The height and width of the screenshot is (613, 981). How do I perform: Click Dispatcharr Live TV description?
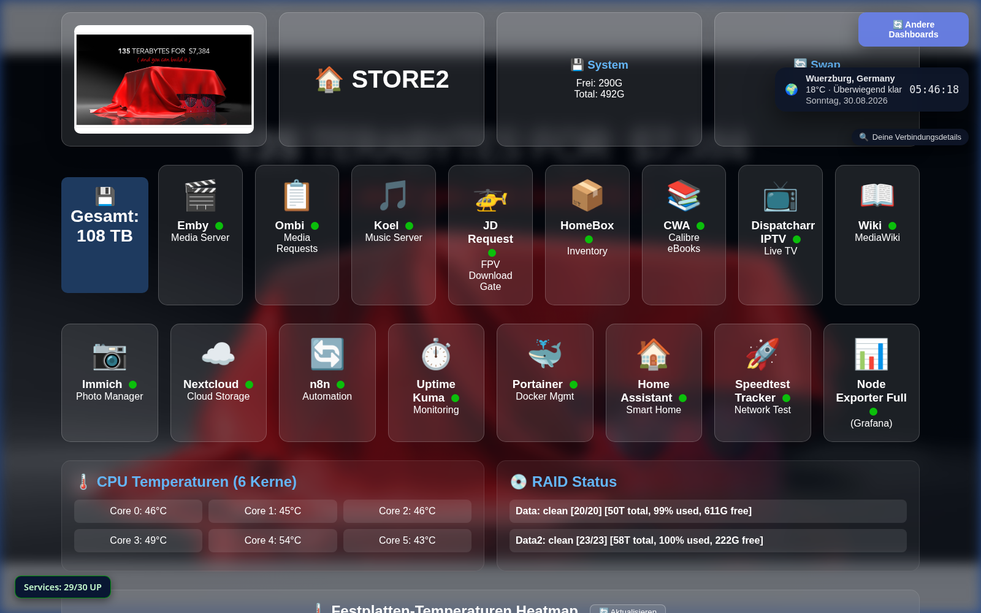(x=781, y=251)
